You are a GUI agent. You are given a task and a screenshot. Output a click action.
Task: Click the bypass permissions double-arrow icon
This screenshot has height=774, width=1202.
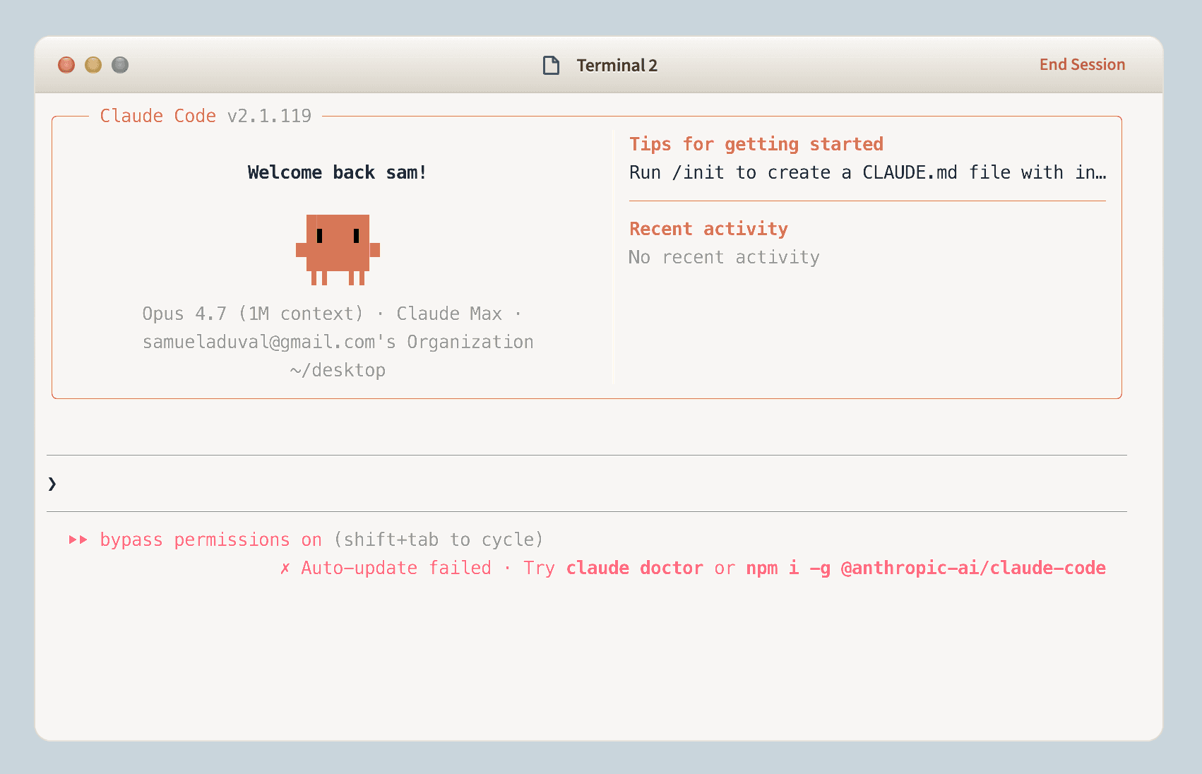[78, 540]
